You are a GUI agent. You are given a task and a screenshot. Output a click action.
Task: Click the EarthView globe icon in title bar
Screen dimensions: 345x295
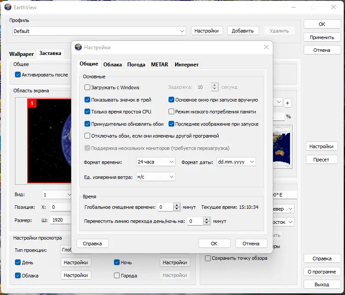point(8,7)
